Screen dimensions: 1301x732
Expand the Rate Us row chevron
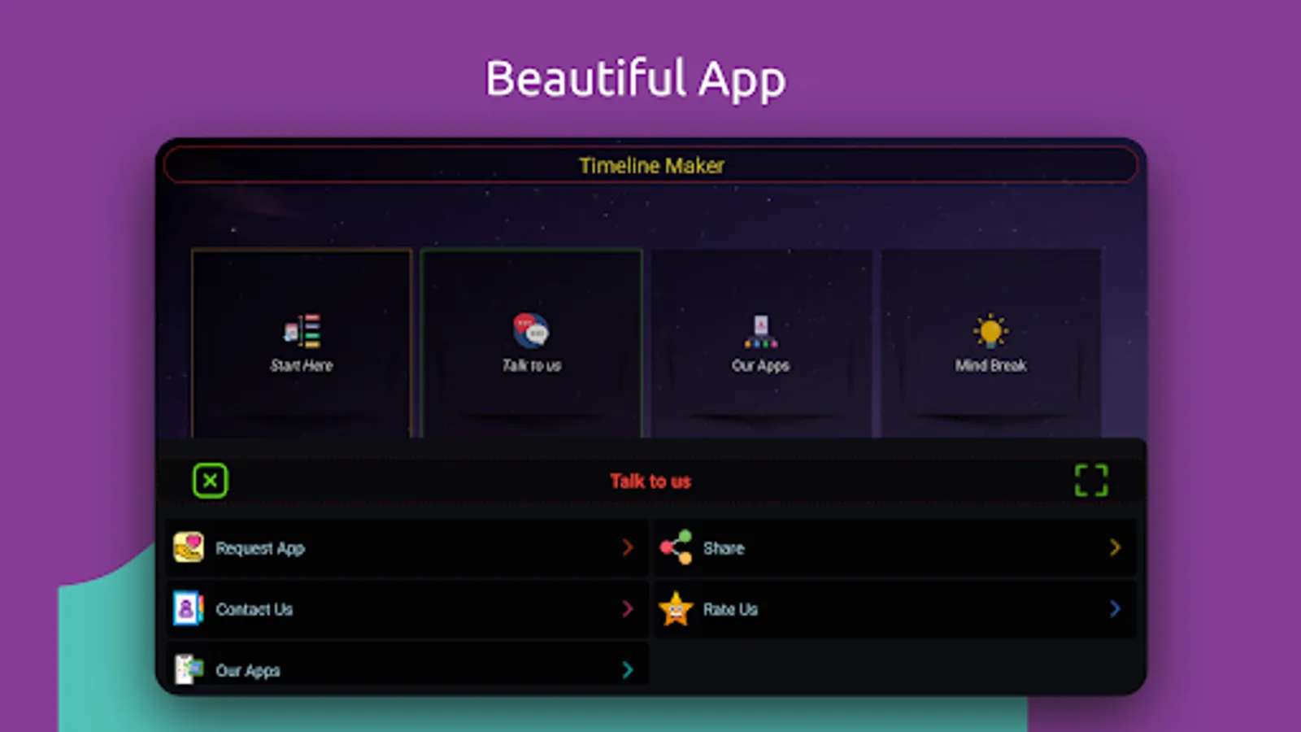(x=1115, y=609)
